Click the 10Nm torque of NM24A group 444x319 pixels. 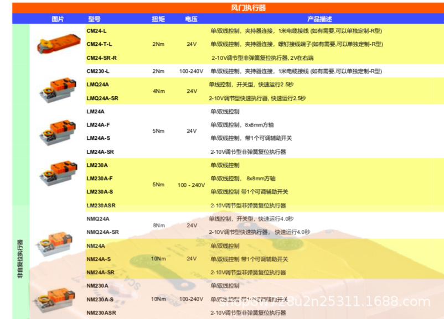pyautogui.click(x=158, y=259)
